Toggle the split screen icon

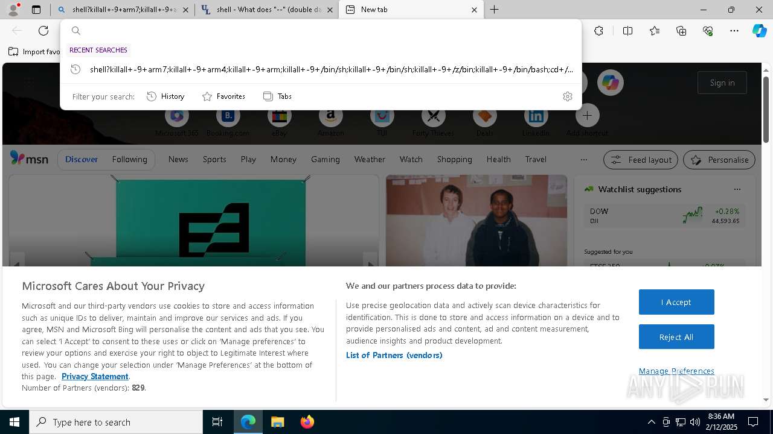[x=627, y=31]
